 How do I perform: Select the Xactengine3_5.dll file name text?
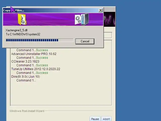[17, 30]
